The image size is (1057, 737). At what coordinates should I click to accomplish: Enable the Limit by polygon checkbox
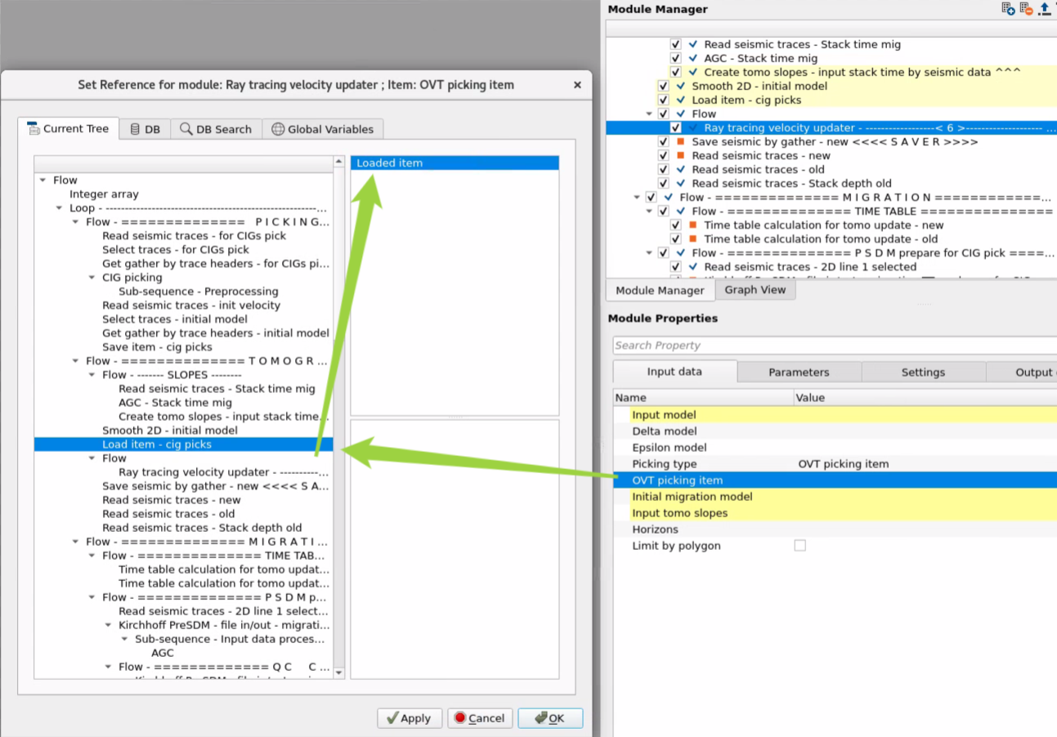[x=799, y=546]
